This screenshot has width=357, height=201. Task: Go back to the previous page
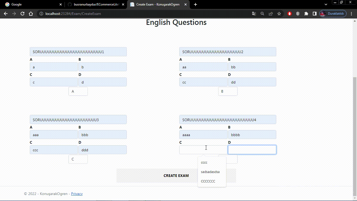(6, 14)
